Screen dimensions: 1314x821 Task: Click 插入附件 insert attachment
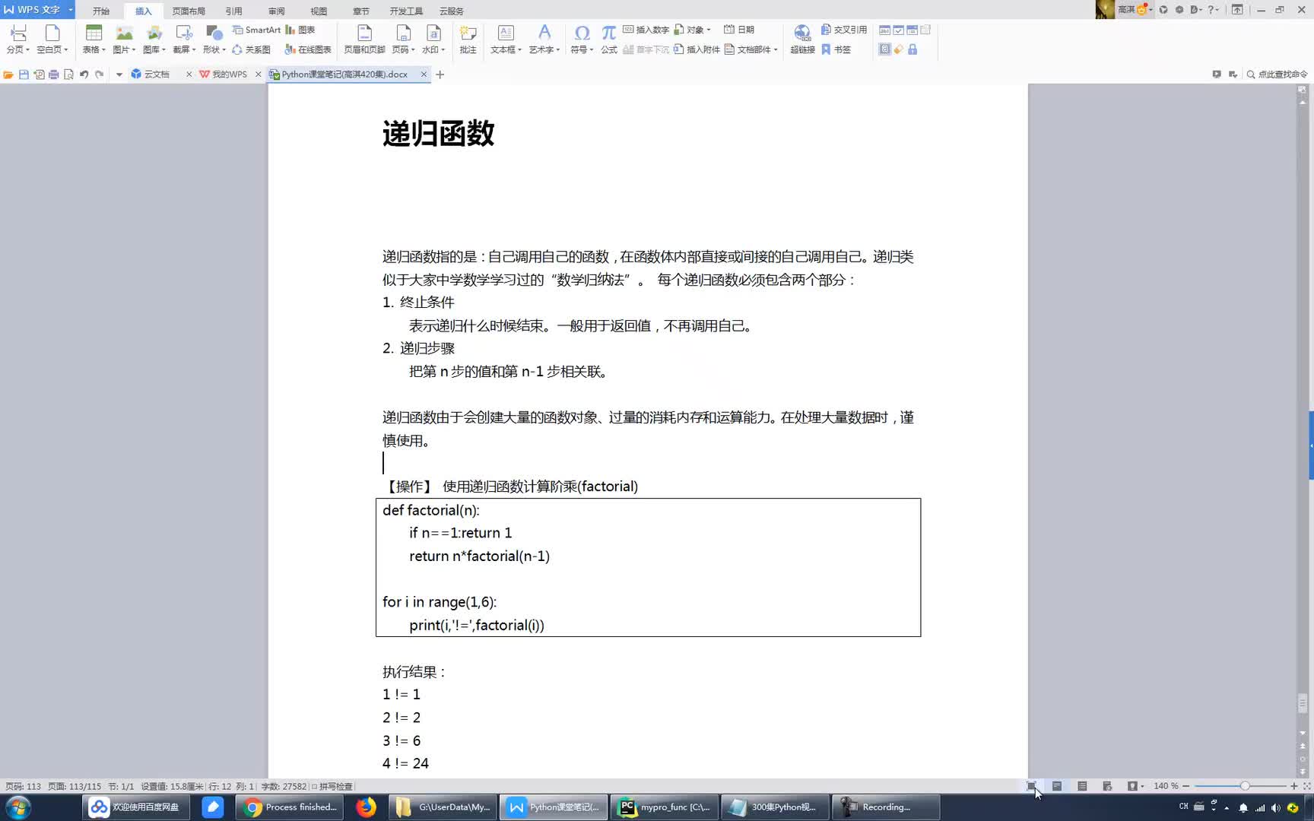tap(697, 49)
